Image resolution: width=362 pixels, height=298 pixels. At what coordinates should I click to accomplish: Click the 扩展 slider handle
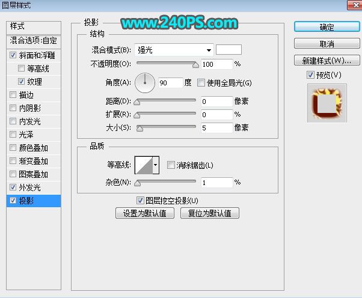pos(137,115)
